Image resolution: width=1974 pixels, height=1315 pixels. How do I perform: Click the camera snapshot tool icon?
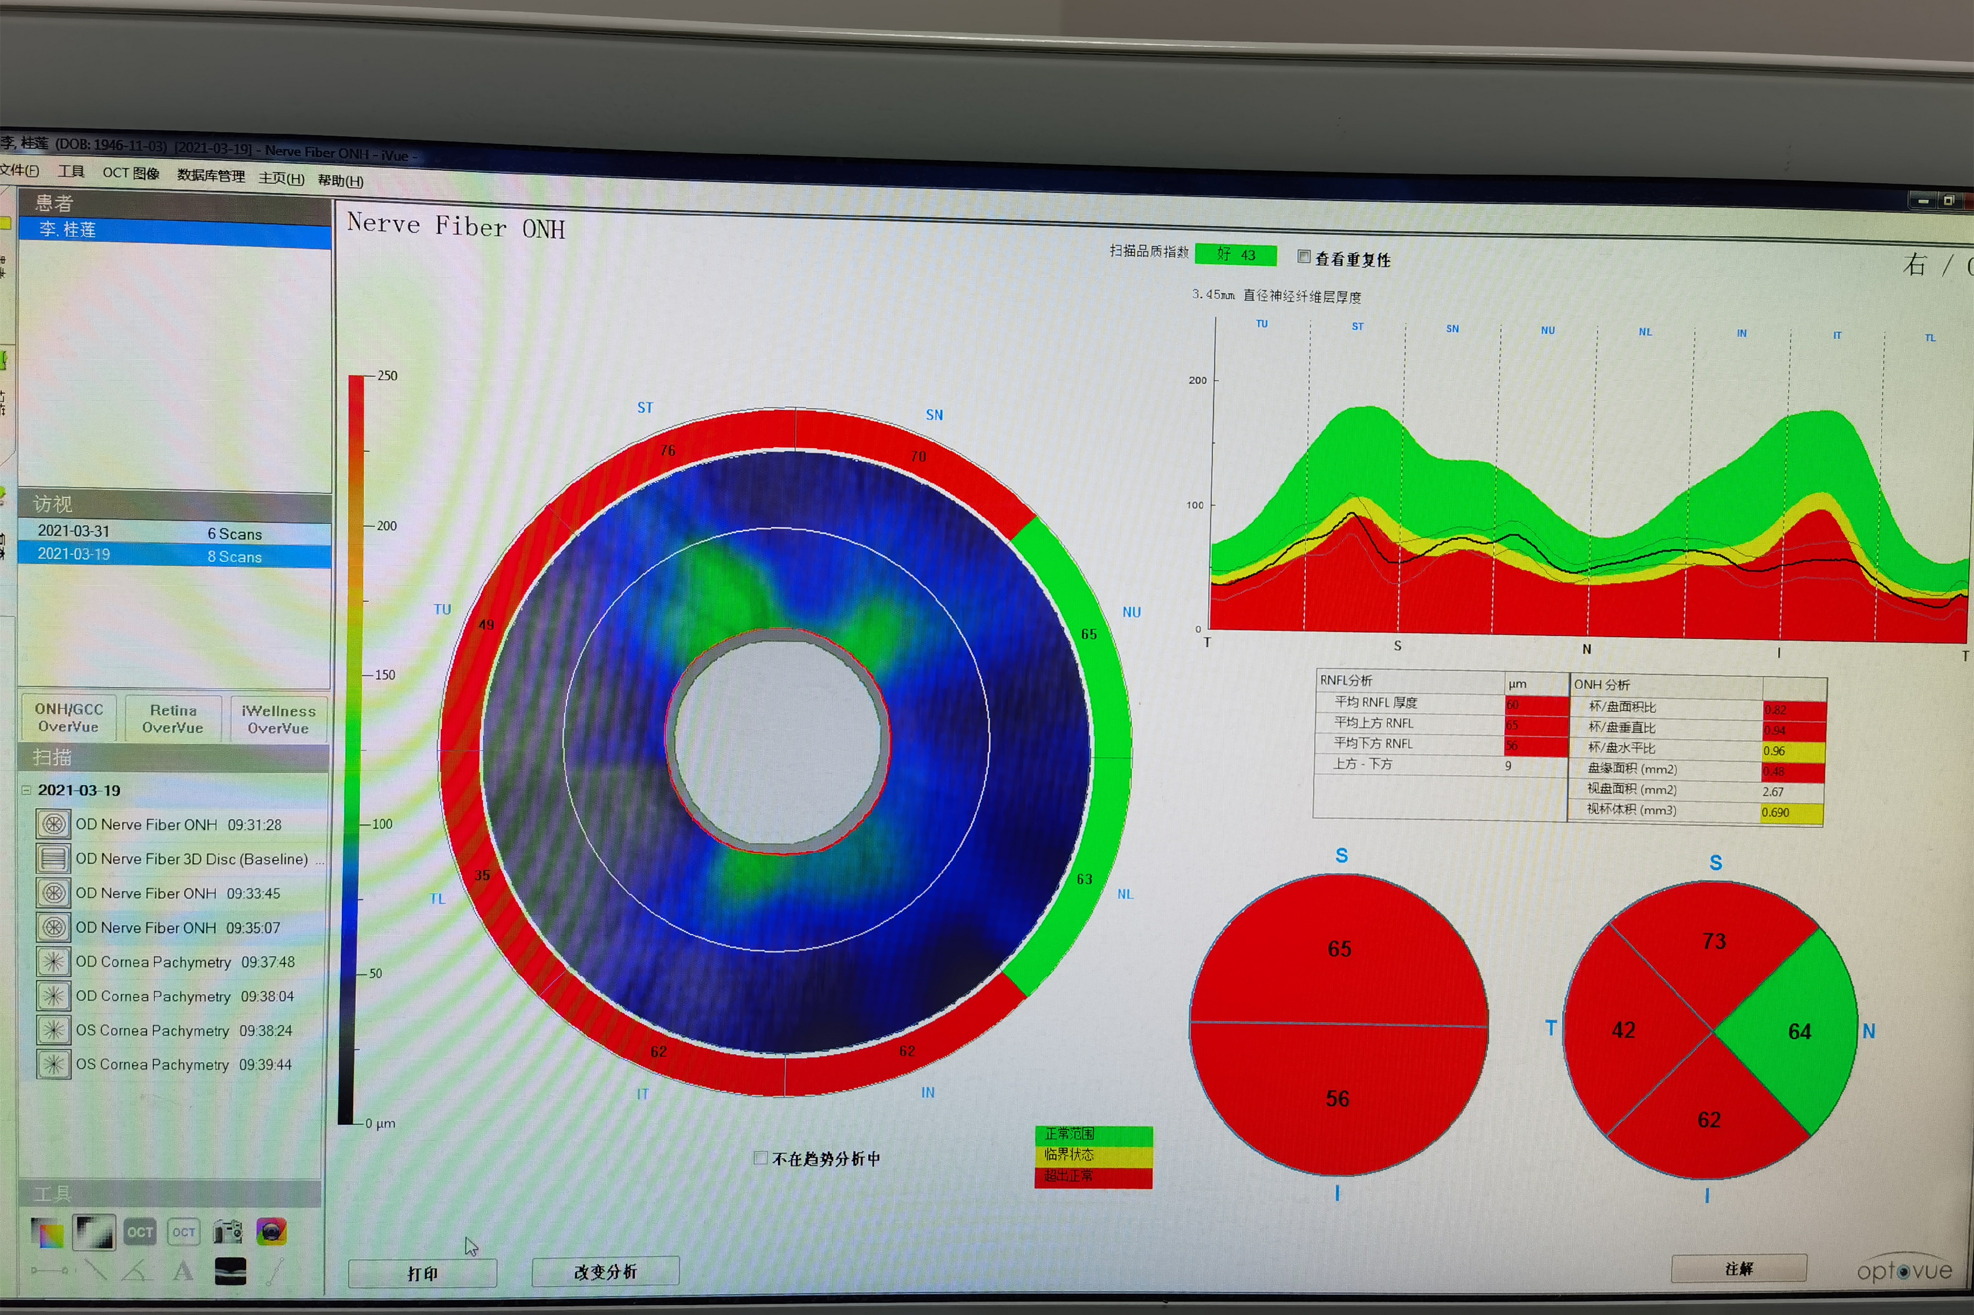[x=228, y=1231]
